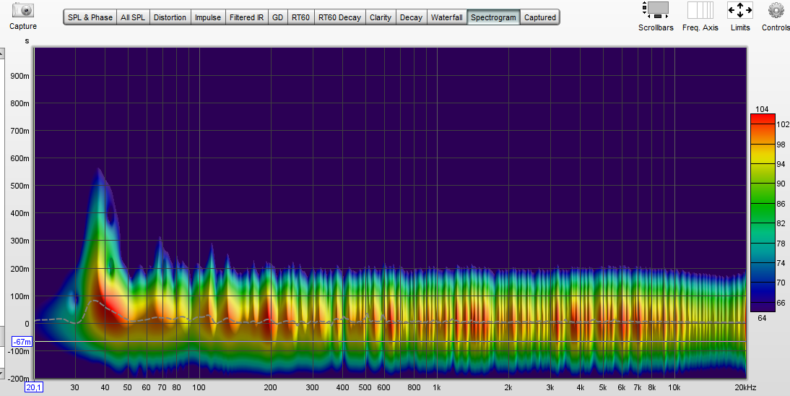Toggle the Scrollbars icon

[x=656, y=10]
